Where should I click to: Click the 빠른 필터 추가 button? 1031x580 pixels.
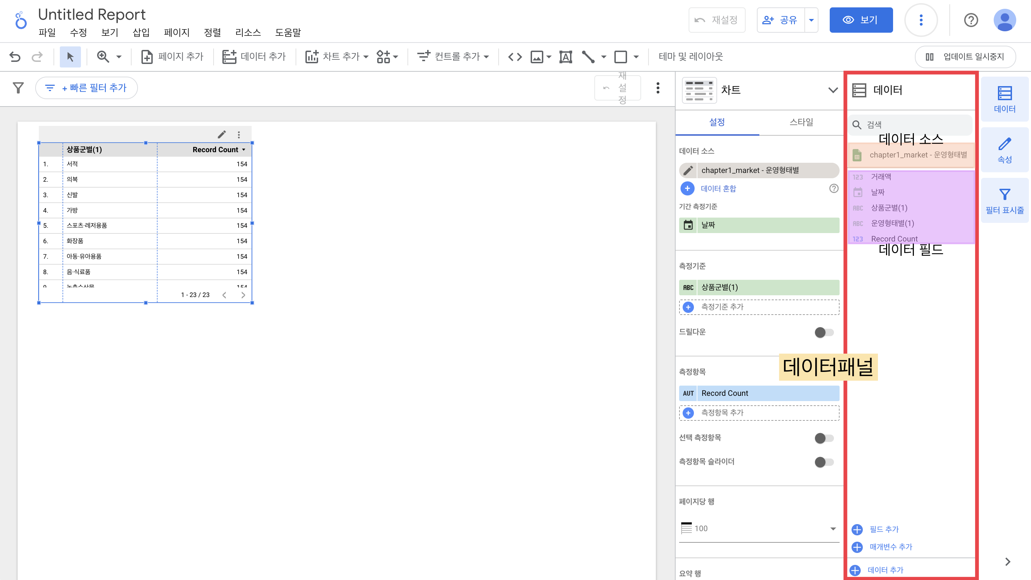pos(87,88)
